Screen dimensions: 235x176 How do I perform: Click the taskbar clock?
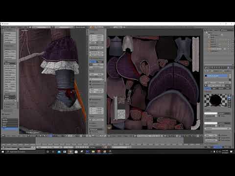[225, 152]
